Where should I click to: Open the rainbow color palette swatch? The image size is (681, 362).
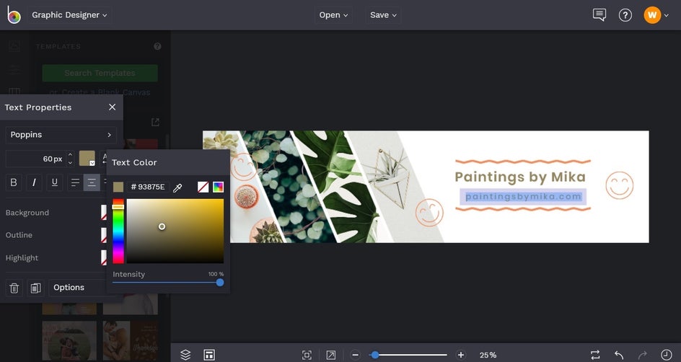218,187
